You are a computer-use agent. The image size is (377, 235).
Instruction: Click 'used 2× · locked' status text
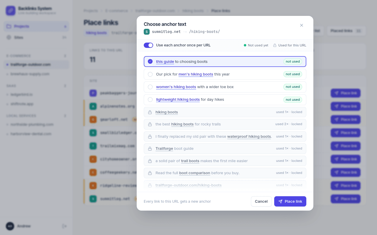pyautogui.click(x=289, y=124)
